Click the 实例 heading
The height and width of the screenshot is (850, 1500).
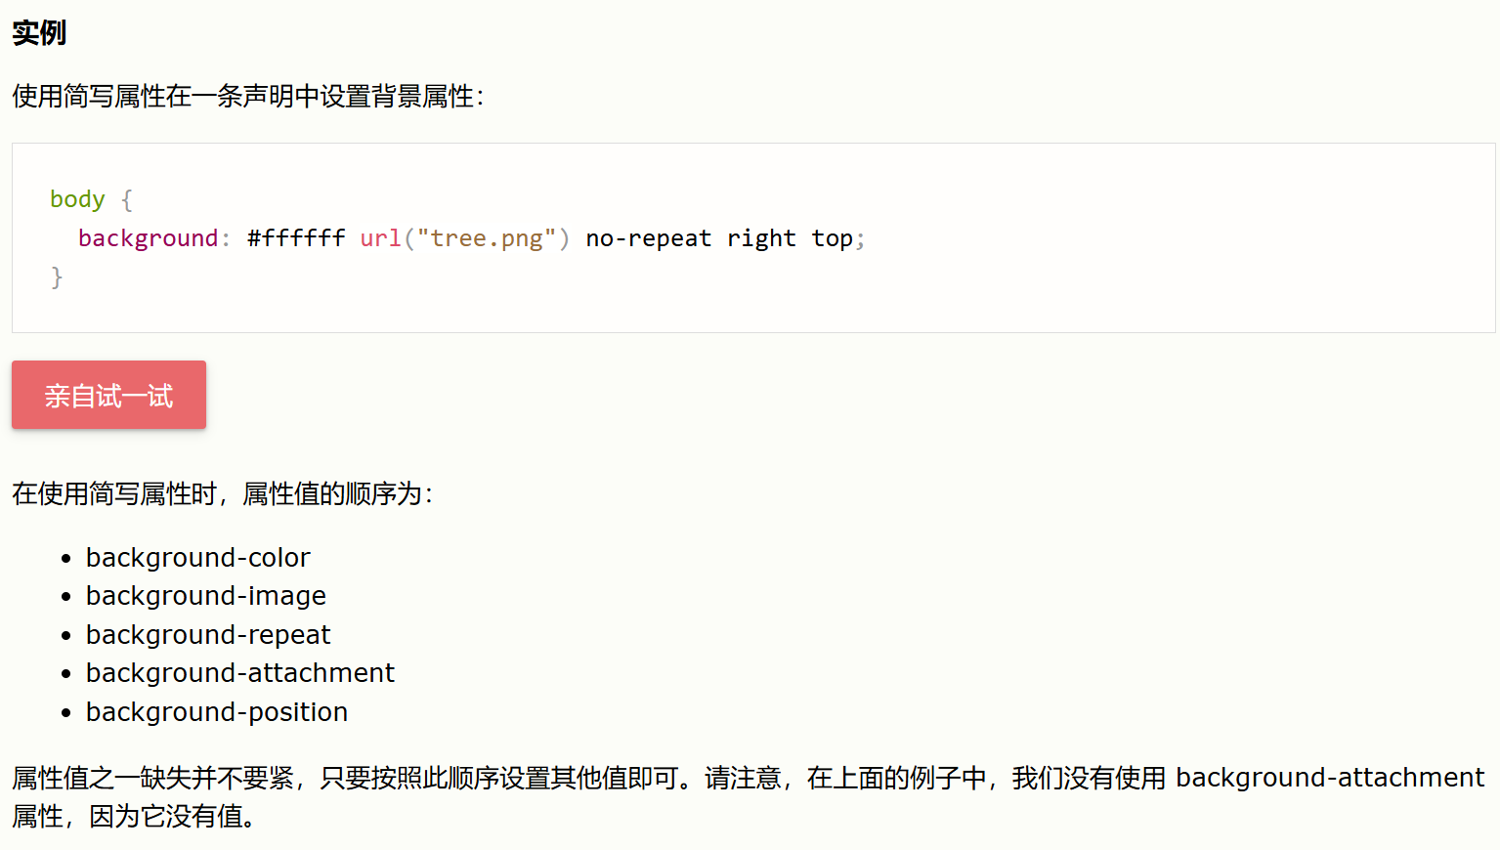click(39, 33)
